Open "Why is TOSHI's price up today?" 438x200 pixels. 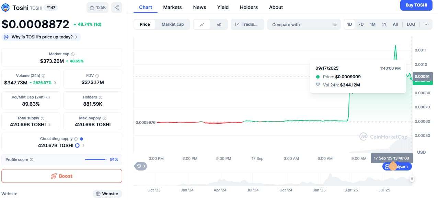pos(41,37)
